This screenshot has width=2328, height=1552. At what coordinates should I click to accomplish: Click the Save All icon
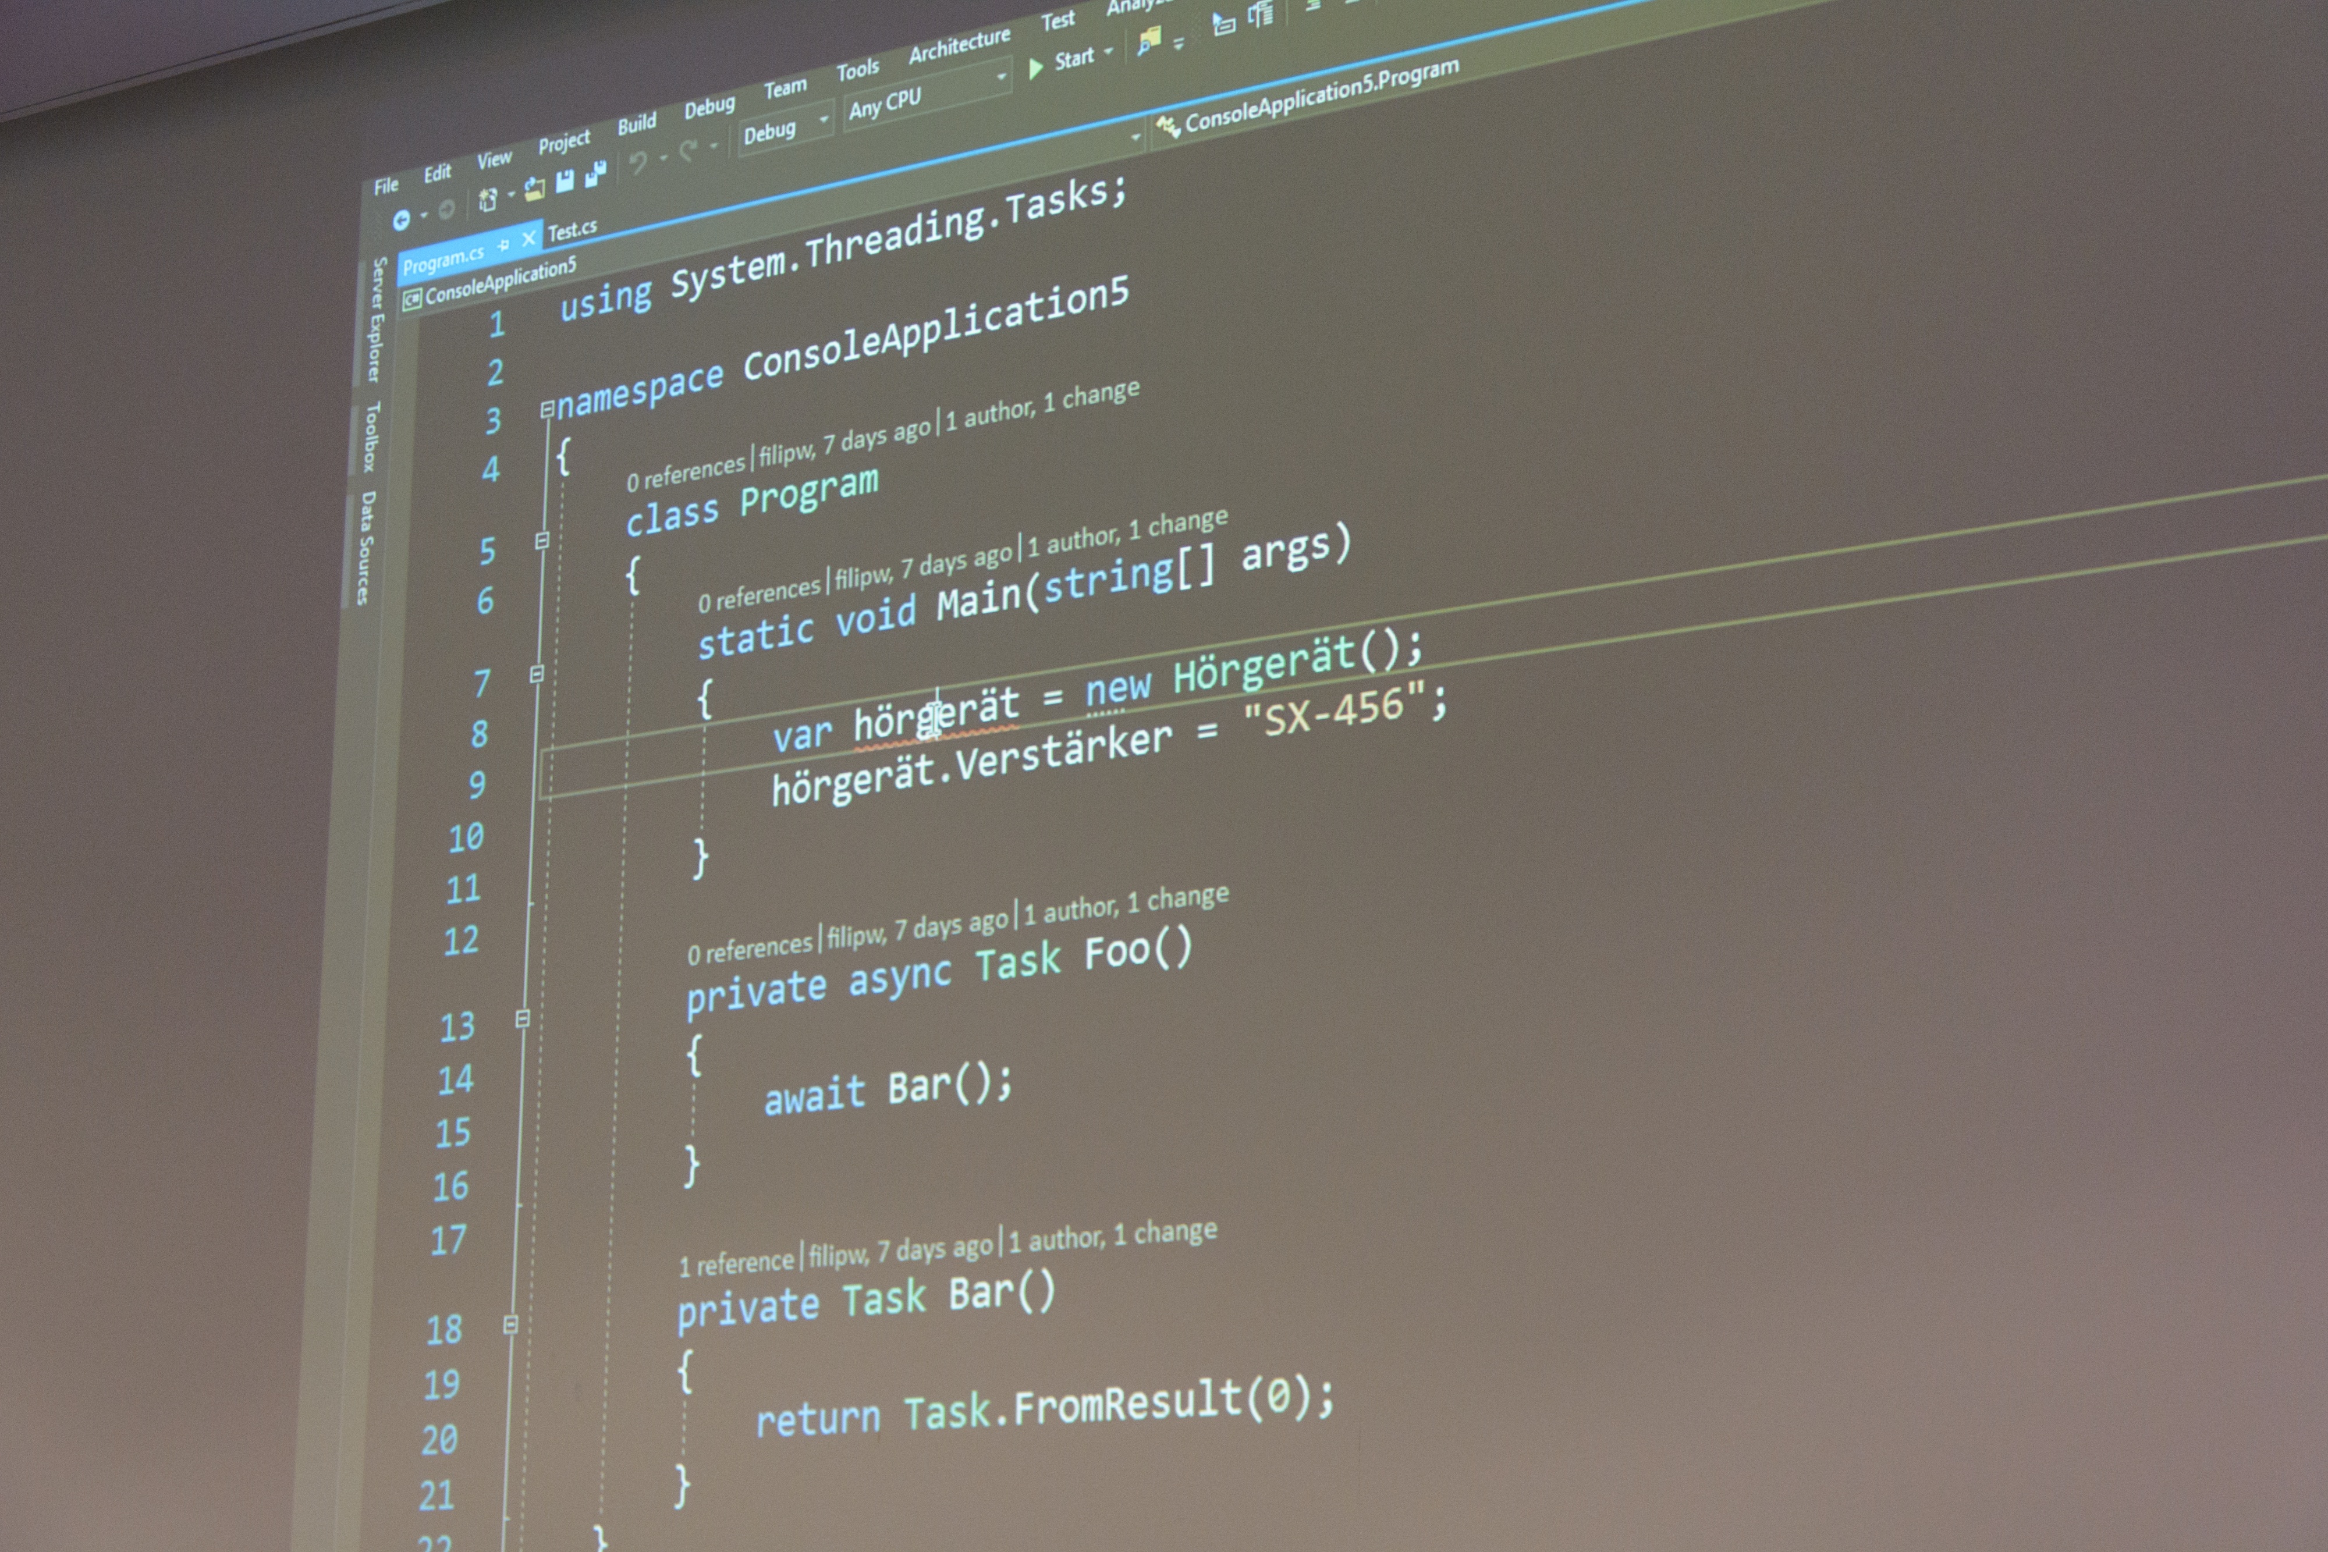[x=595, y=174]
